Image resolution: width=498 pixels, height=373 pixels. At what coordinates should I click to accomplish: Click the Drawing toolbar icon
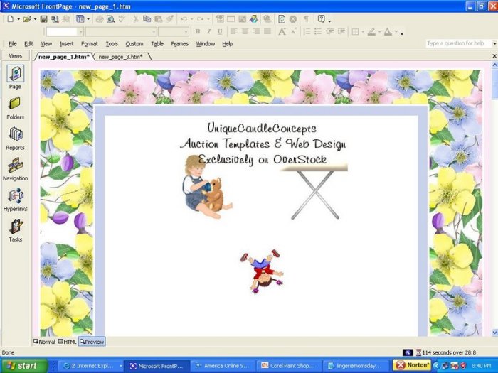(253, 19)
